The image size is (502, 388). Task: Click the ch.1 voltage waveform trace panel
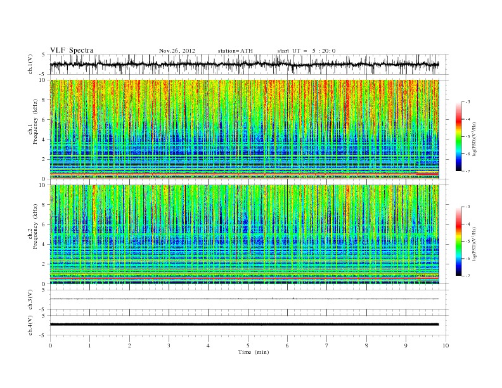pyautogui.click(x=249, y=64)
